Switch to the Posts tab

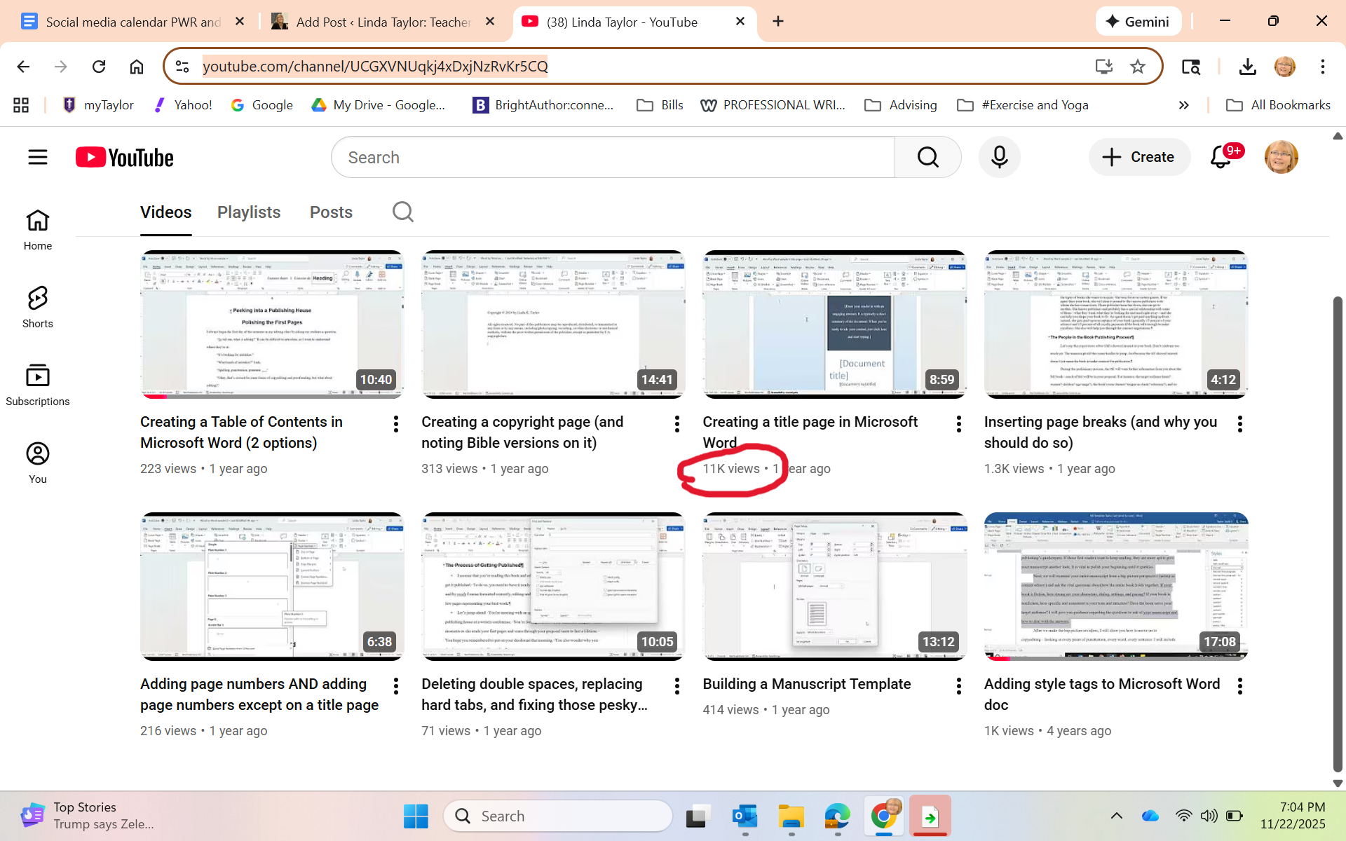click(x=331, y=212)
